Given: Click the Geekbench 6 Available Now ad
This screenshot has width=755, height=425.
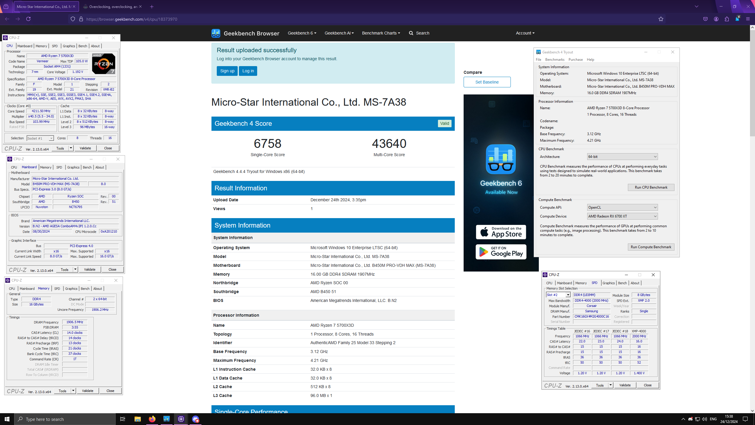Looking at the screenshot, I should [x=501, y=183].
